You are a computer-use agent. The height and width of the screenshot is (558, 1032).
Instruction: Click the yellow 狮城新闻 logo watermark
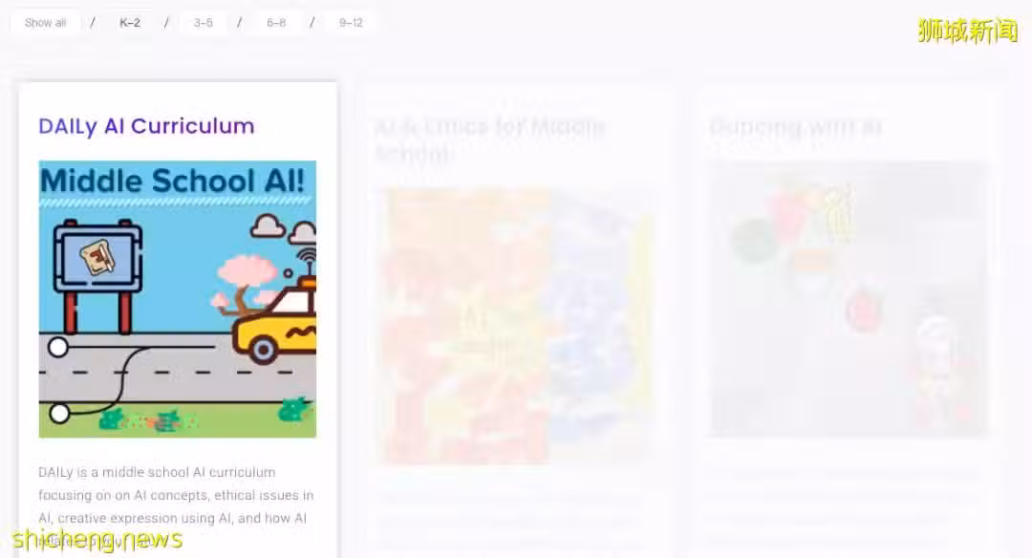[x=967, y=31]
